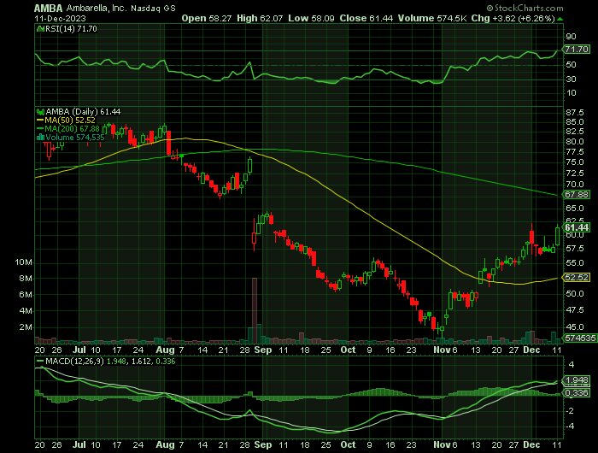Screen dimensions: 598x453
Task: Click Nov on the MACD panel date axis
Action: [442, 445]
